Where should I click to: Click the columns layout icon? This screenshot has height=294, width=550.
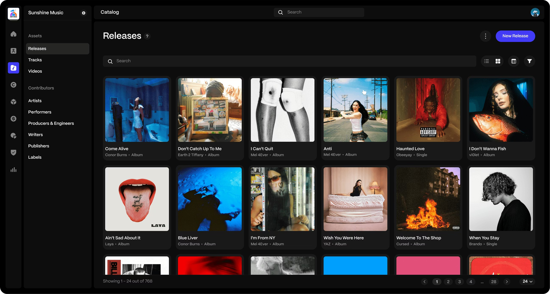[x=514, y=61]
